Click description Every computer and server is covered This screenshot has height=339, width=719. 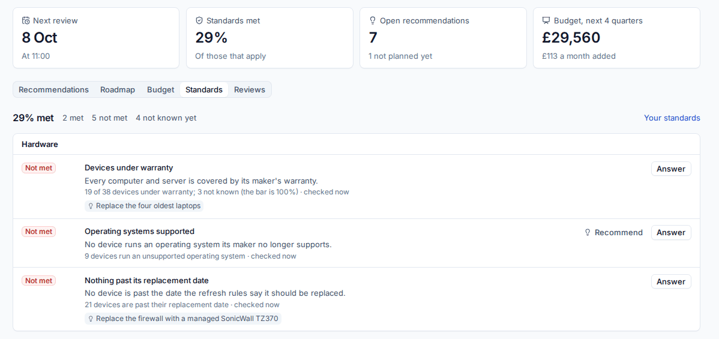[x=201, y=180]
